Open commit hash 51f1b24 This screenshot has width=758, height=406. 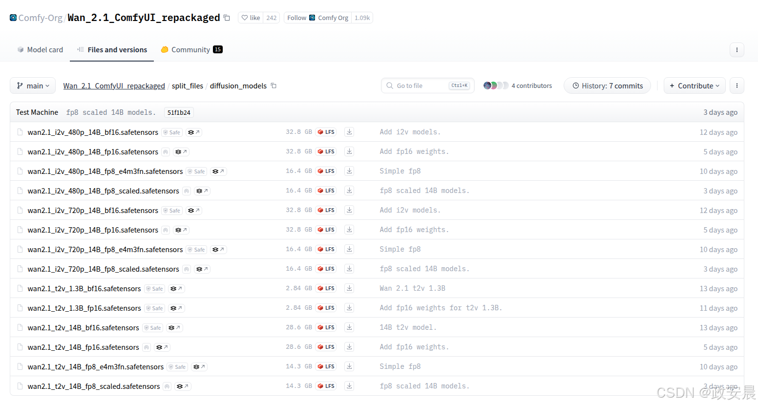179,112
